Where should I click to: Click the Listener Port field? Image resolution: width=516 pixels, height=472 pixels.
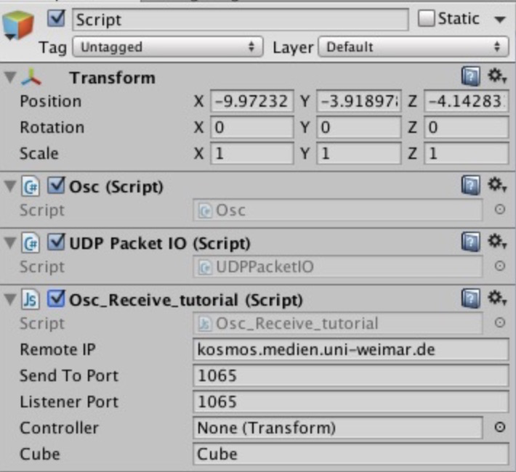[351, 402]
